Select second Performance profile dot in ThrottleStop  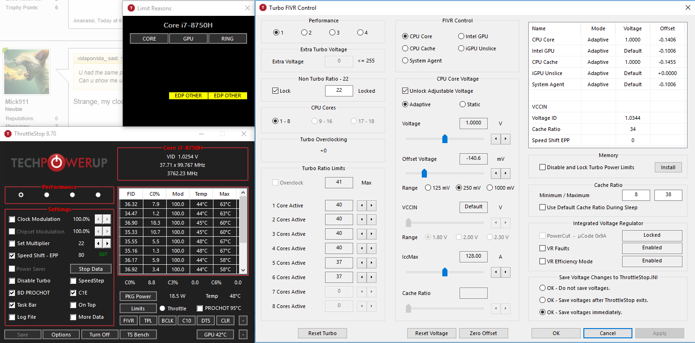click(x=47, y=195)
